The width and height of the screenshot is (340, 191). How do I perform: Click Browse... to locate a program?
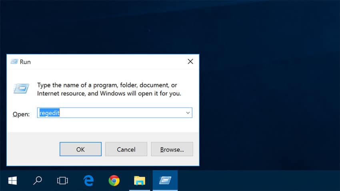[x=172, y=149]
